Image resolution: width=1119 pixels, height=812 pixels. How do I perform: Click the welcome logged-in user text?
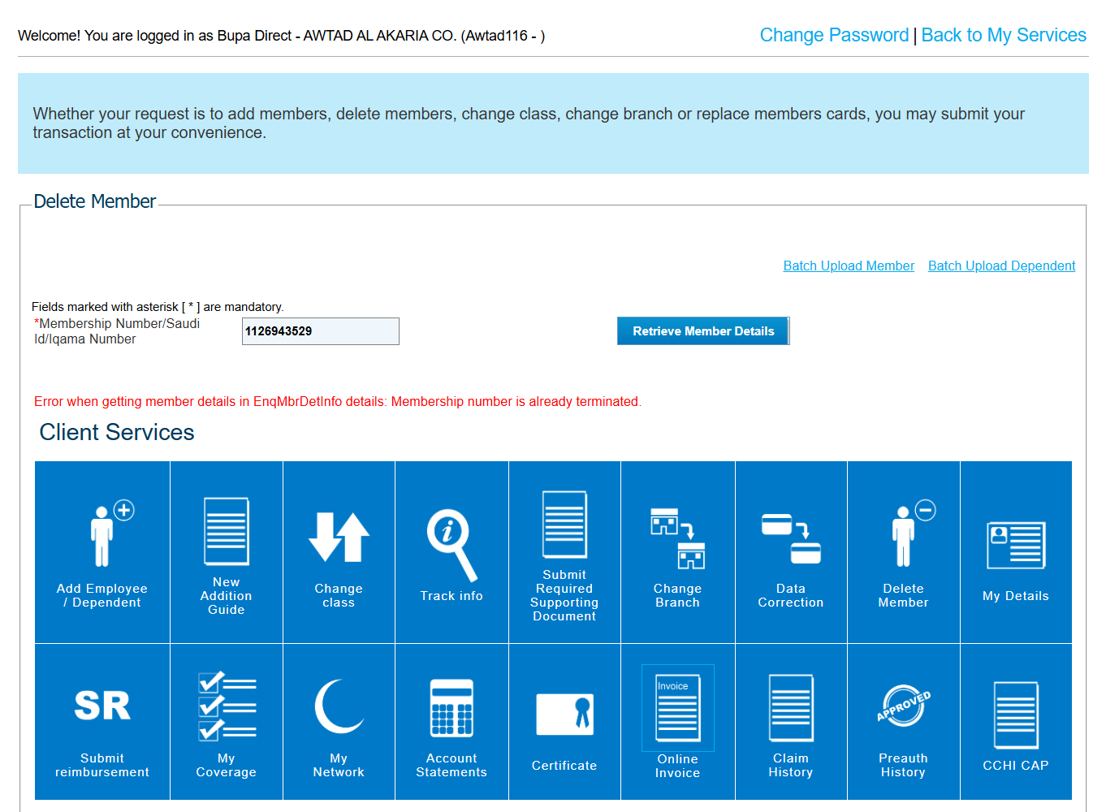point(281,36)
